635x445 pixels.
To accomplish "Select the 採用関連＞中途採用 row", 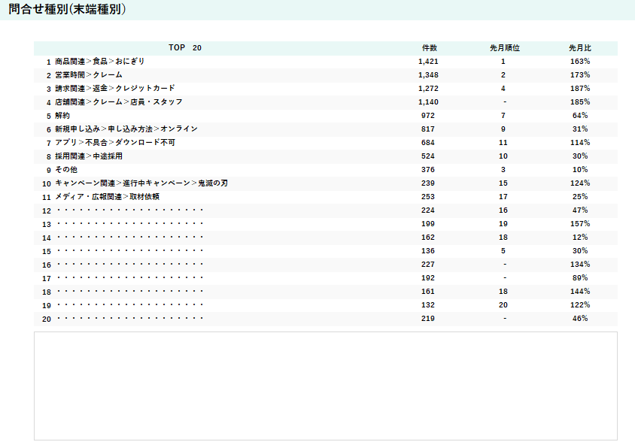I will click(x=88, y=156).
